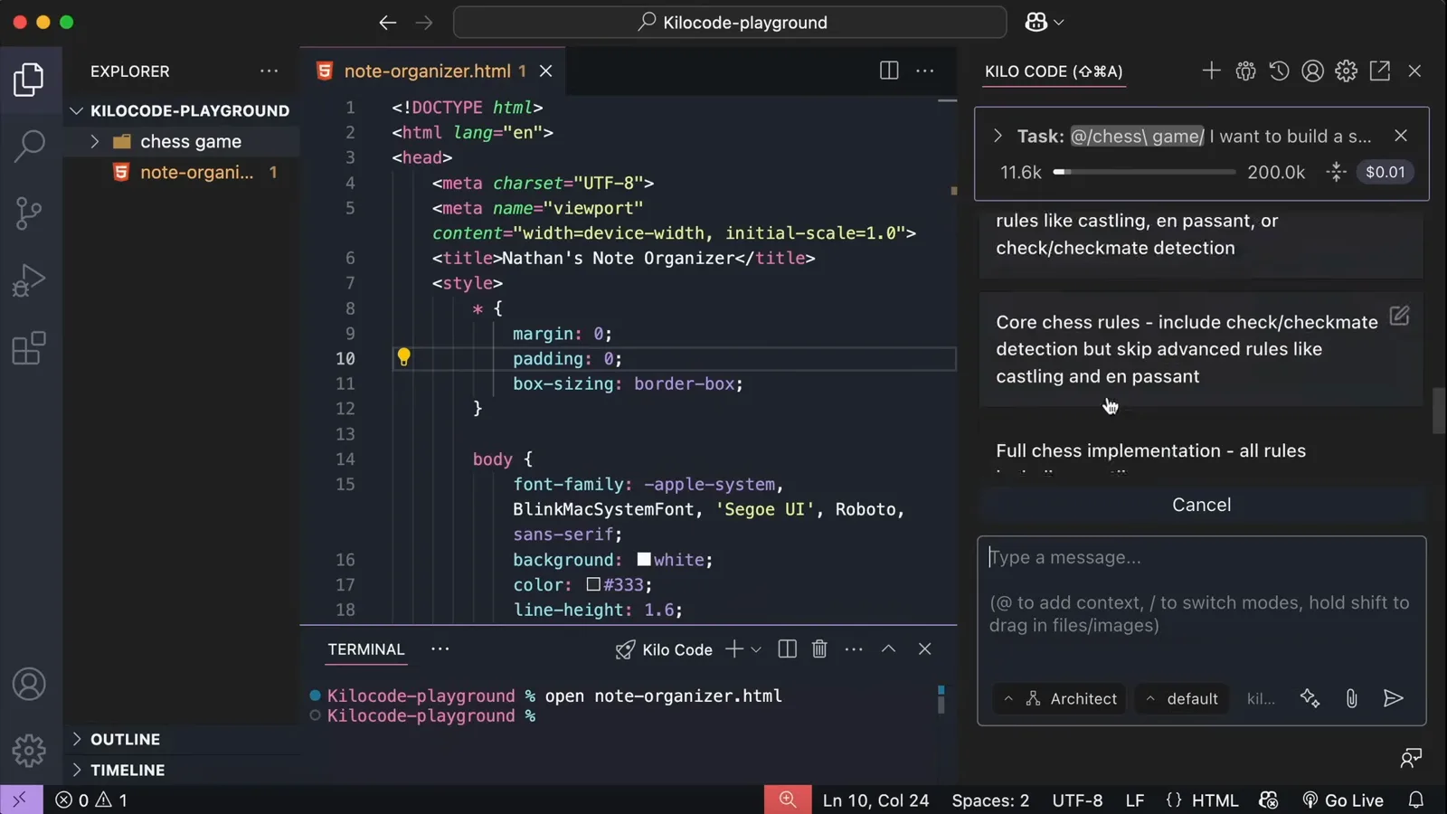The width and height of the screenshot is (1447, 814).
Task: Click the $0.01 cost badge
Action: tap(1385, 172)
